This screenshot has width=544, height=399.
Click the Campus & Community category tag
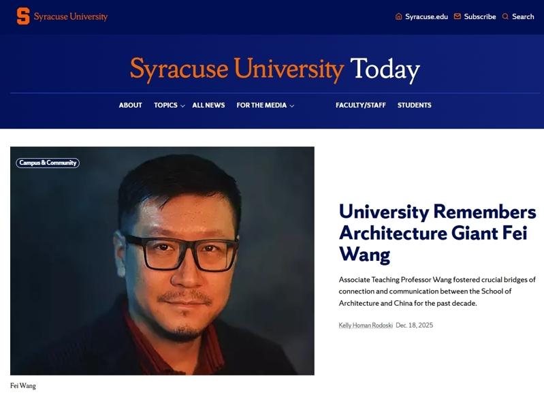click(48, 163)
